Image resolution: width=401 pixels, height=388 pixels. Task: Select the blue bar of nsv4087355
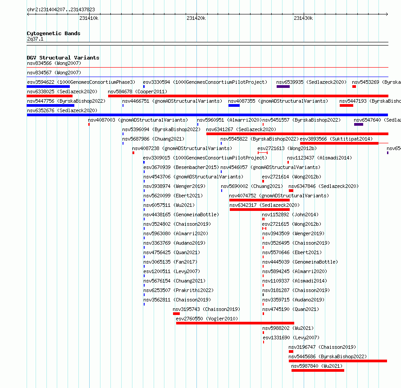click(234, 105)
